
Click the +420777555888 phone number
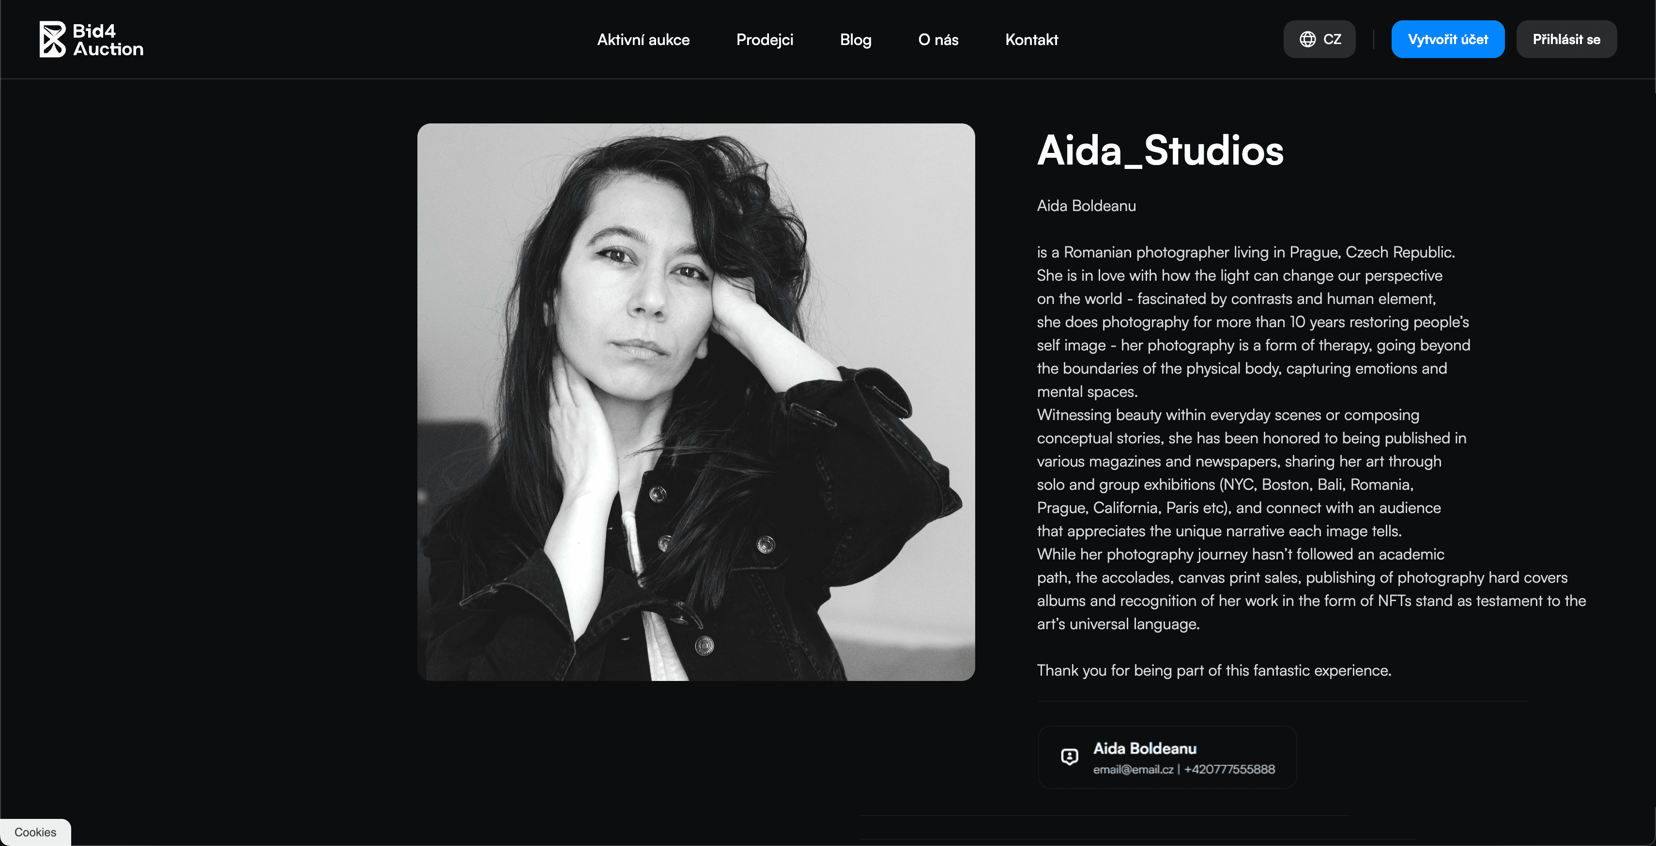click(1229, 770)
